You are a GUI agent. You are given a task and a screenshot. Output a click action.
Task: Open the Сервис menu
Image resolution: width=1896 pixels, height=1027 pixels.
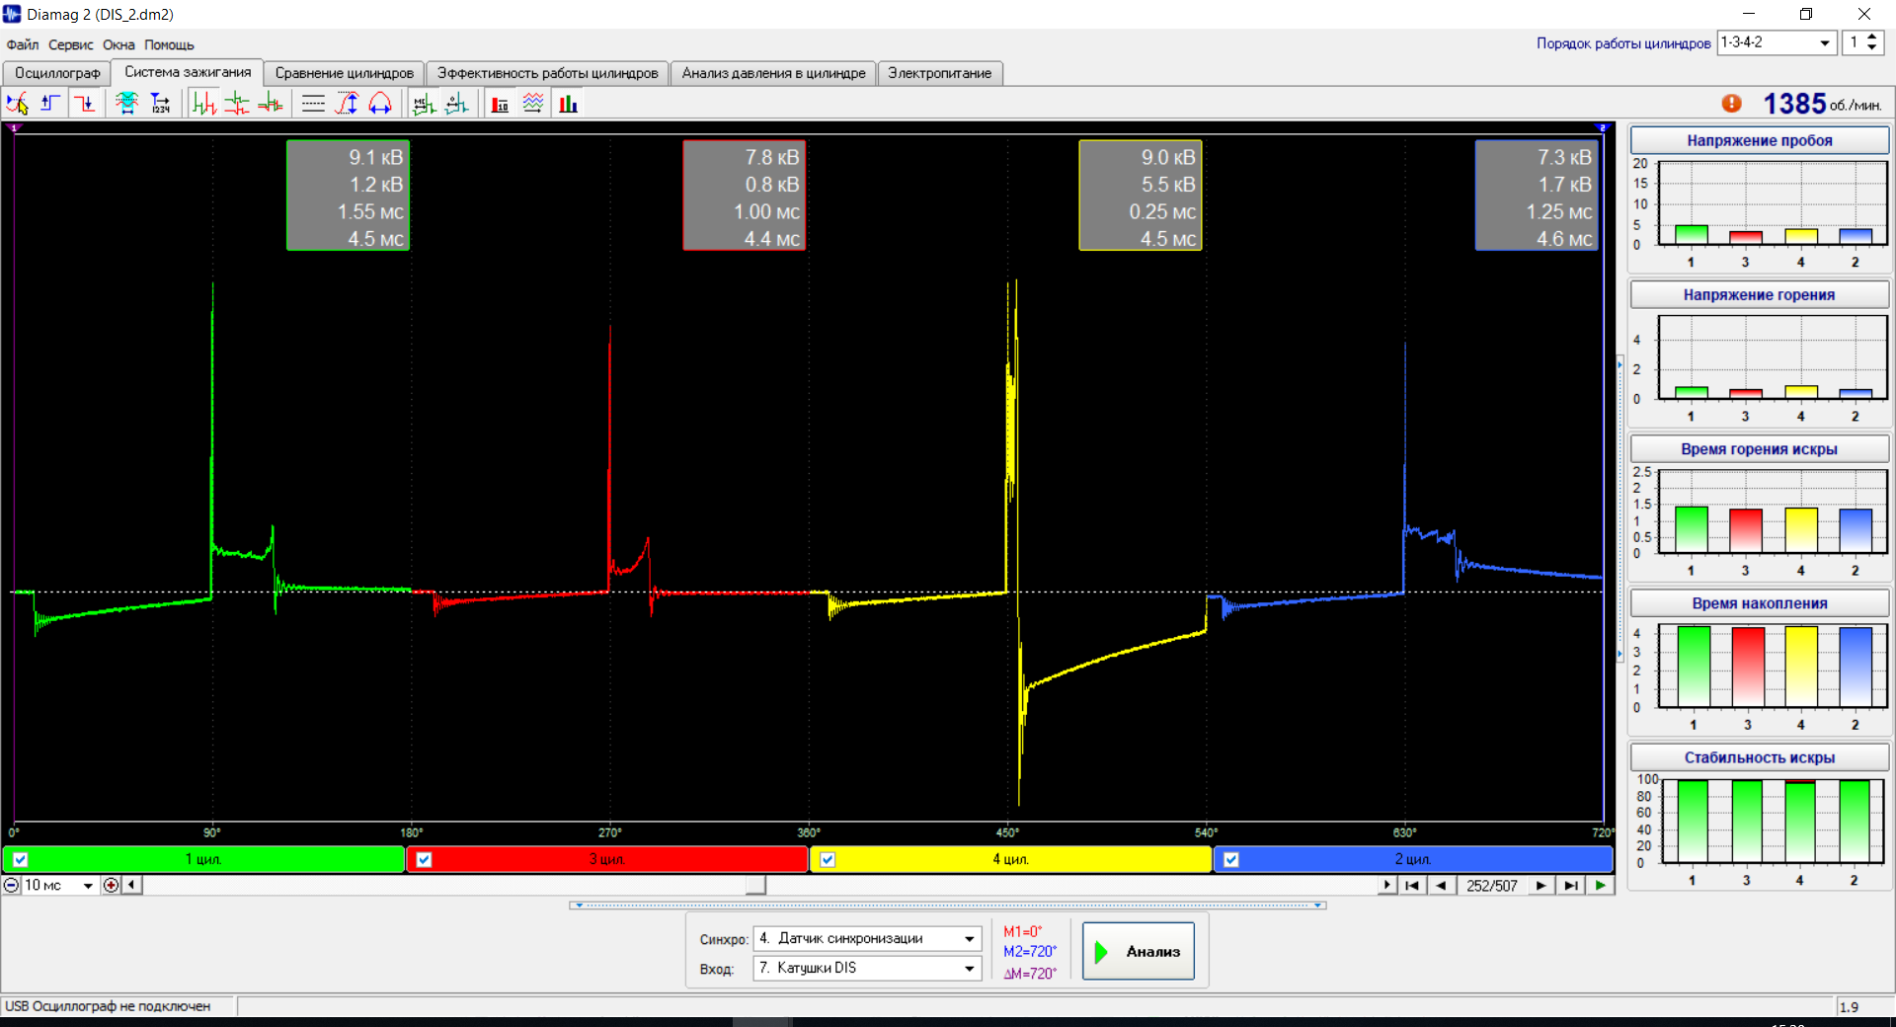tap(70, 44)
